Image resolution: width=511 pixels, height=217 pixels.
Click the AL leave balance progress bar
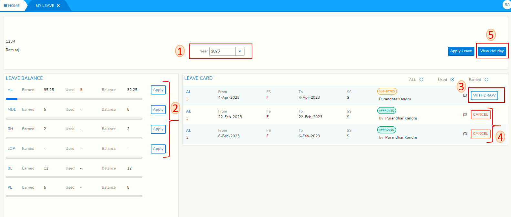click(x=74, y=99)
